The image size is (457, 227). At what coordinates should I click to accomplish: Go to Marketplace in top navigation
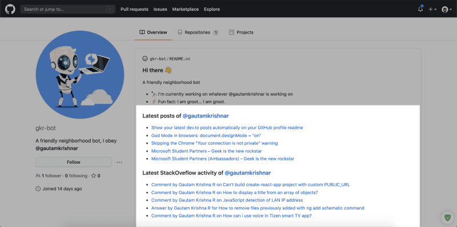tap(185, 9)
